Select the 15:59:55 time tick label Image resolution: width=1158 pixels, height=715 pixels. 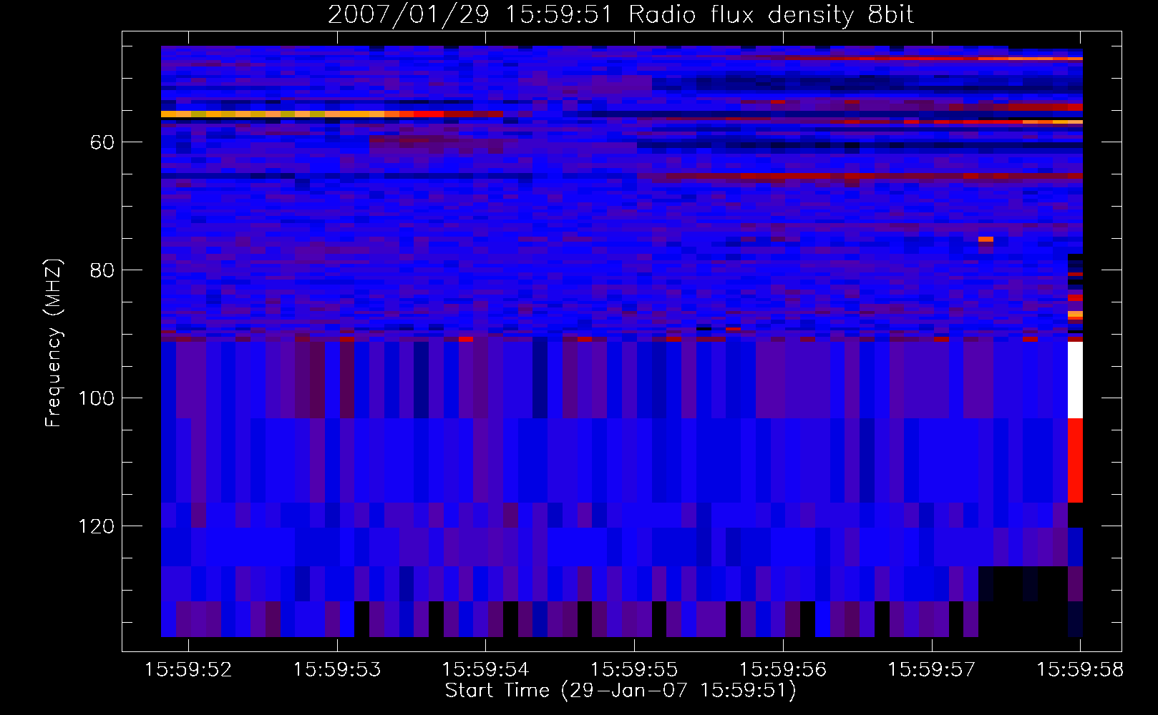634,670
